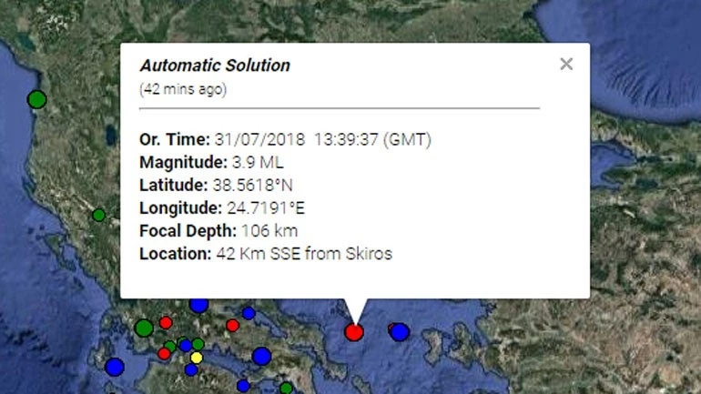Select the green marker at bottom map edge

pos(286,389)
